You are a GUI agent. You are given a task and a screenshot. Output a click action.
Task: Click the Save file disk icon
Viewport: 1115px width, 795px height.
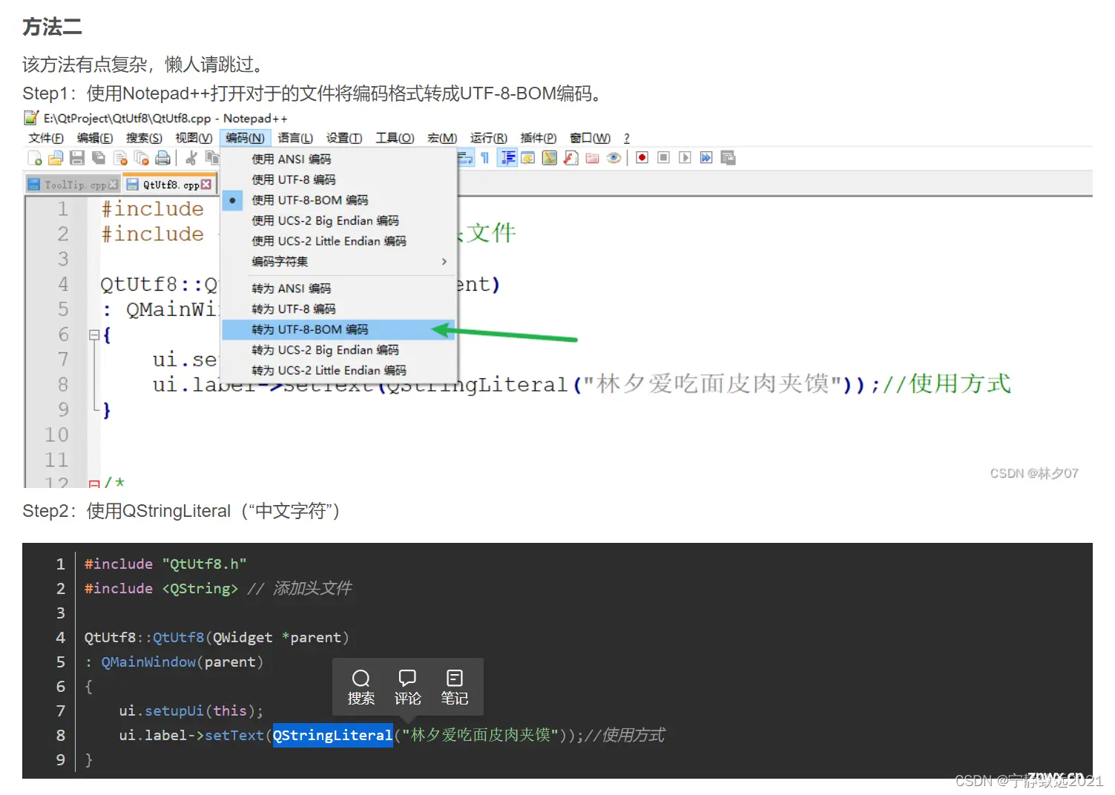coord(77,158)
